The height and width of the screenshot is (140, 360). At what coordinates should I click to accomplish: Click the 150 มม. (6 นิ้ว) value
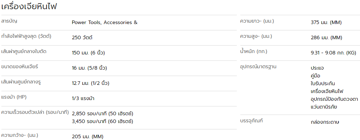click(x=88, y=53)
